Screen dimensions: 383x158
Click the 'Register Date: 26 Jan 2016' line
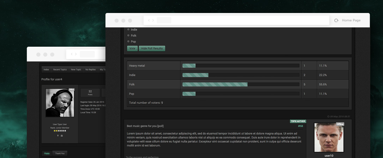(92, 102)
